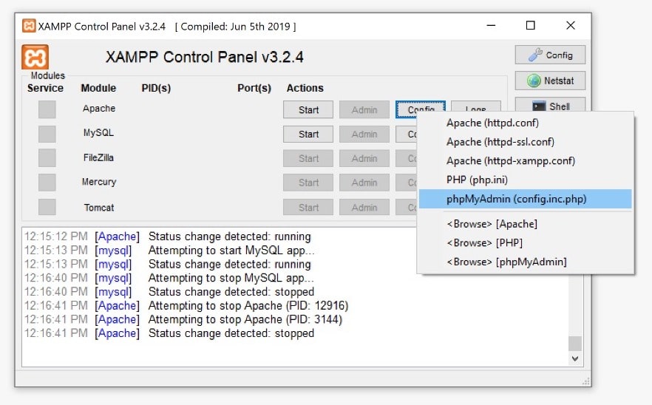Viewport: 652px width, 405px height.
Task: Open the Config wrench button at top right
Action: (550, 55)
